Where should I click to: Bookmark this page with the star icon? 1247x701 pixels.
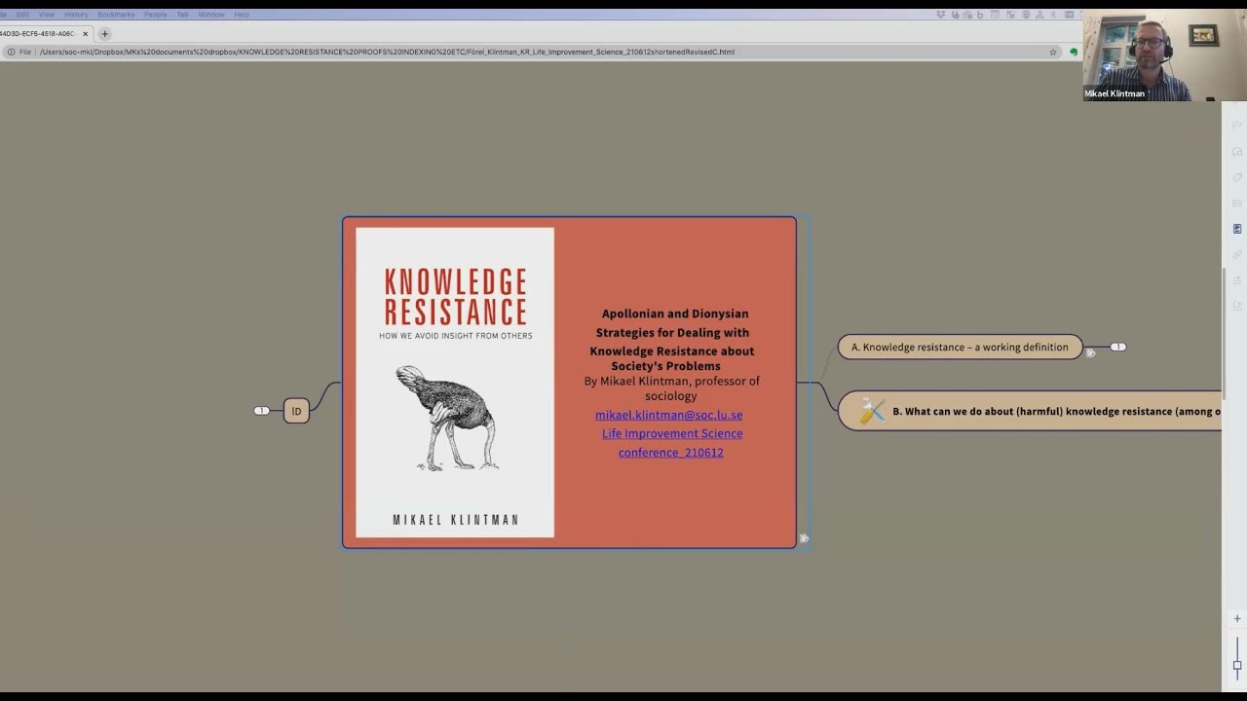(x=1053, y=52)
